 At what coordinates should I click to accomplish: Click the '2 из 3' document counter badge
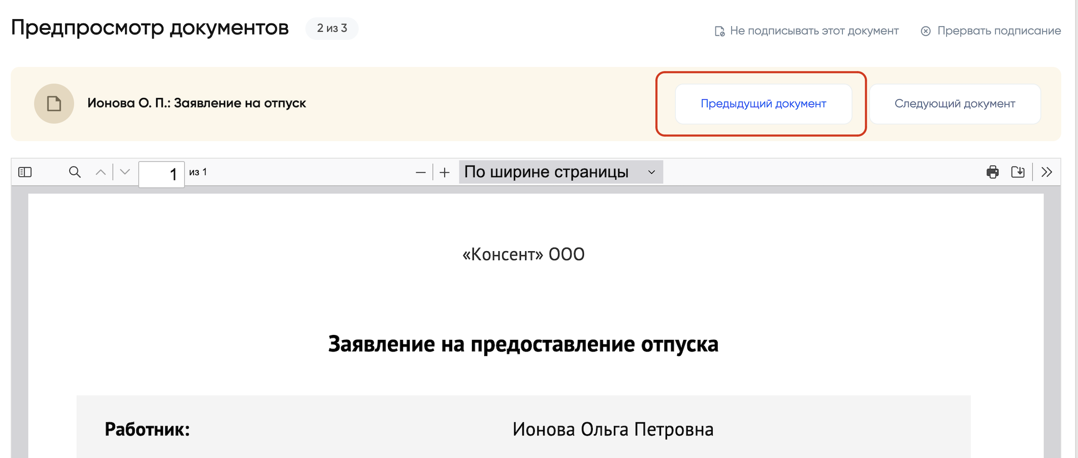point(332,28)
